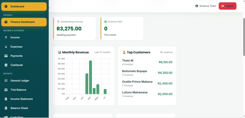Open the Cashbook section
Viewport: 245px width, 118px height.
pos(24,65)
